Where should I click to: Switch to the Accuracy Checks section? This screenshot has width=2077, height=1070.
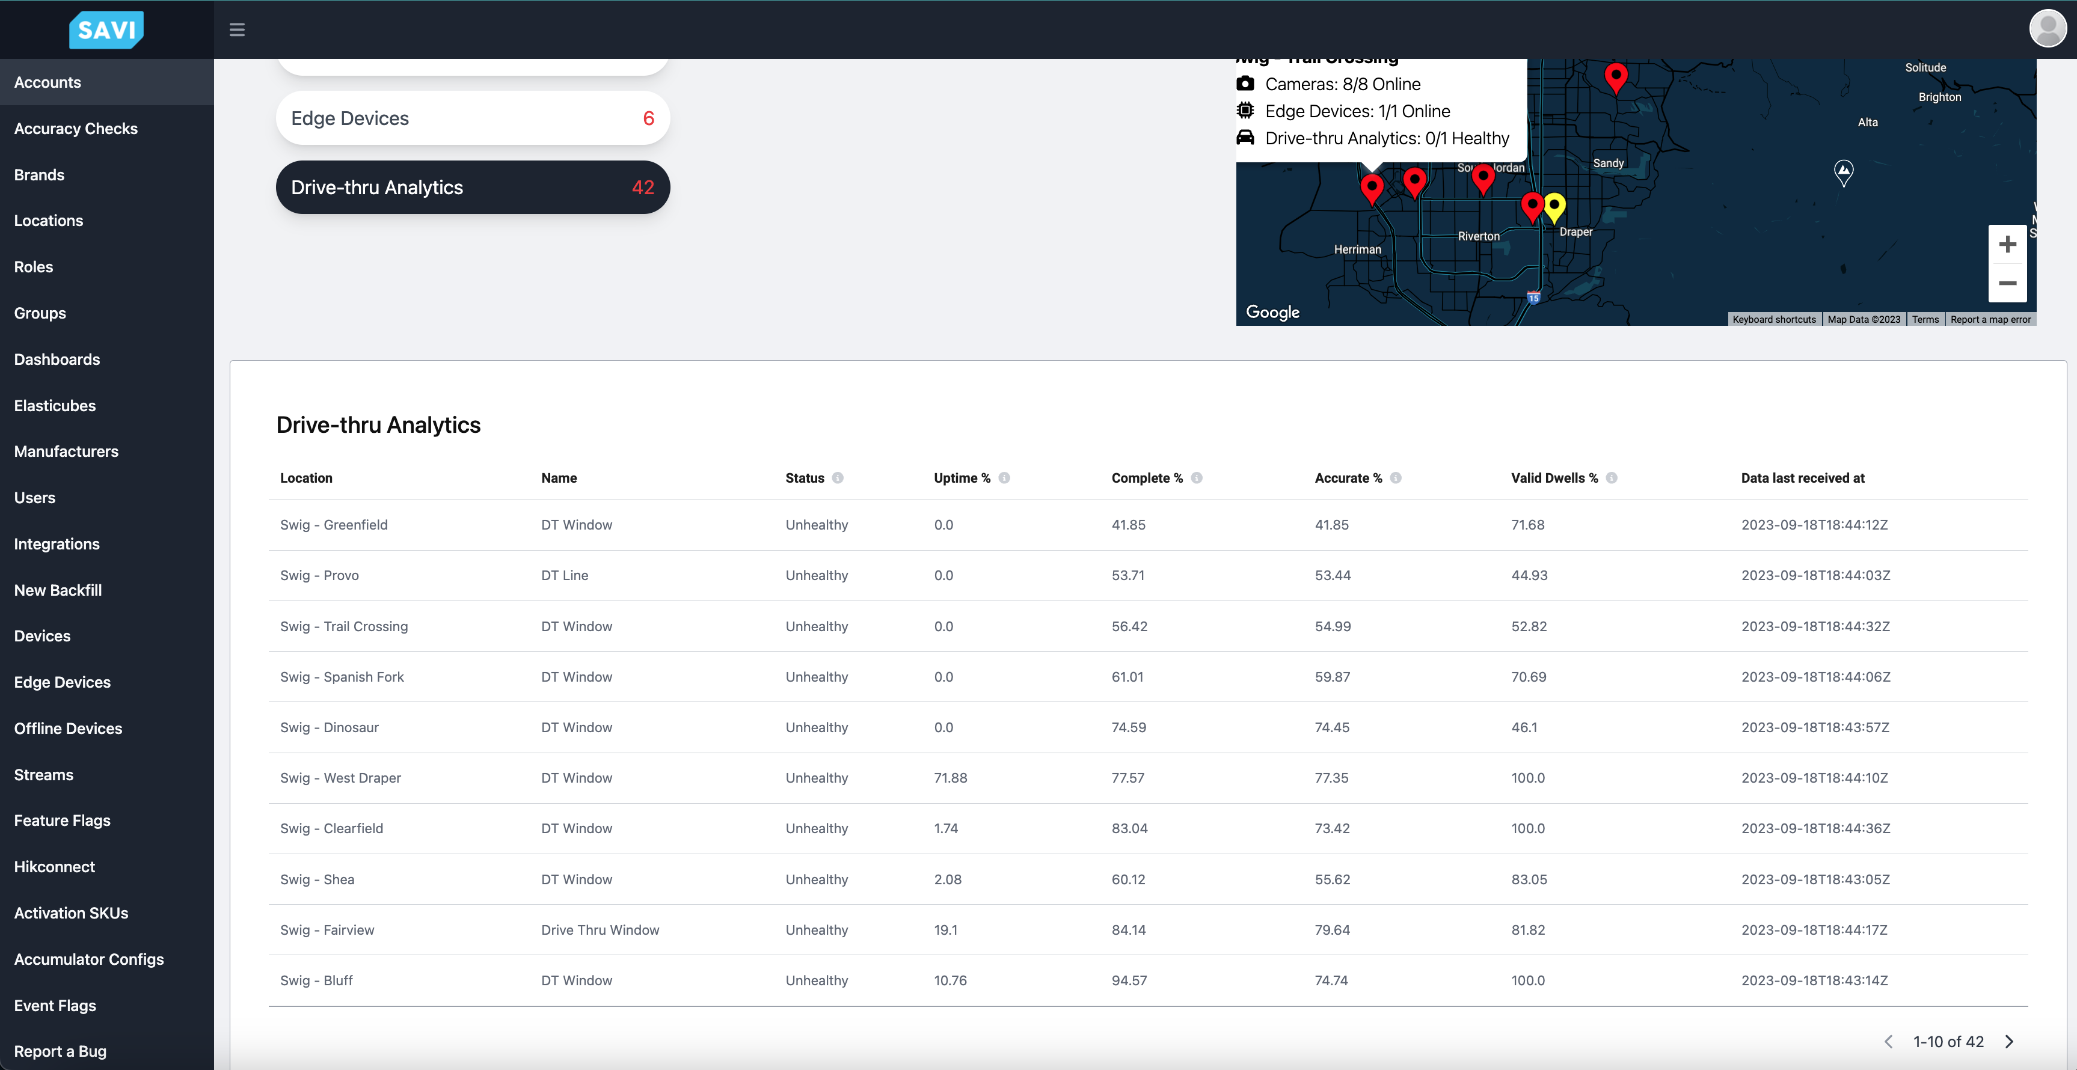pyautogui.click(x=76, y=128)
